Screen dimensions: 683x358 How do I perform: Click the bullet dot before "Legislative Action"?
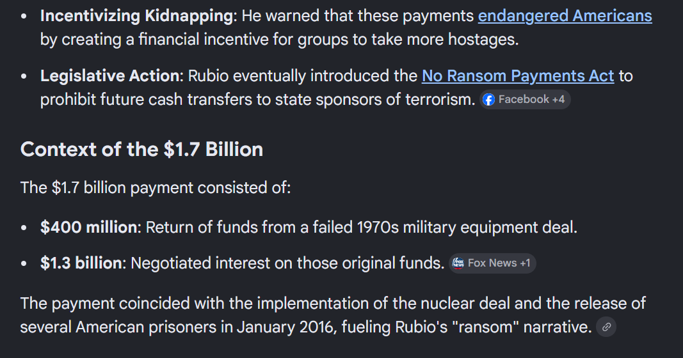point(24,77)
